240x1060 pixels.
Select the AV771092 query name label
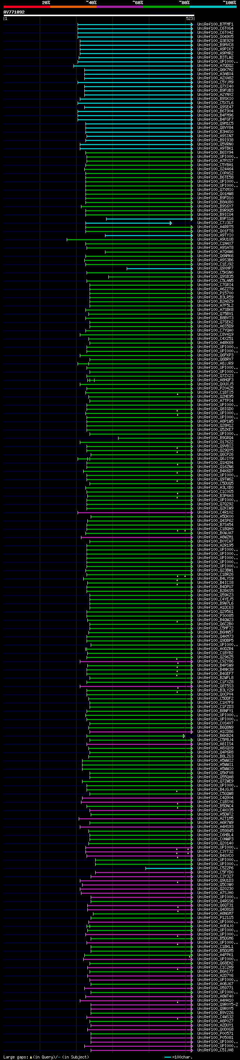[x=14, y=12]
